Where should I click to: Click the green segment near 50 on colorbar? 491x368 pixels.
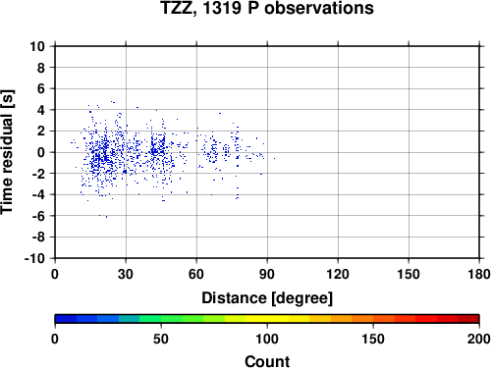161,319
